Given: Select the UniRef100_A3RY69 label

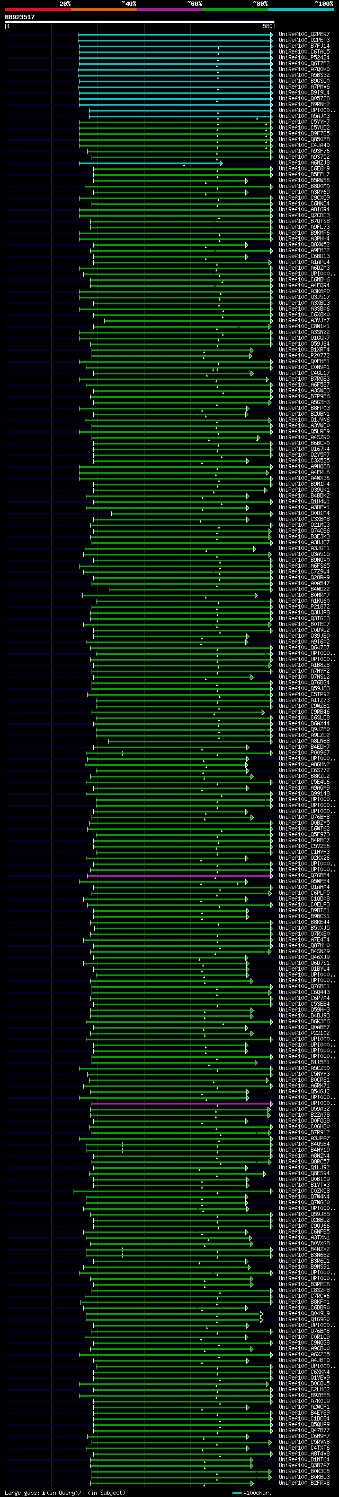Looking at the screenshot, I should pos(304,192).
